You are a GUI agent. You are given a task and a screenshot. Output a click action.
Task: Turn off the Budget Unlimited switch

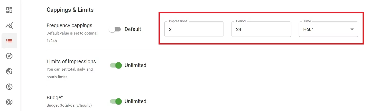coord(116,102)
